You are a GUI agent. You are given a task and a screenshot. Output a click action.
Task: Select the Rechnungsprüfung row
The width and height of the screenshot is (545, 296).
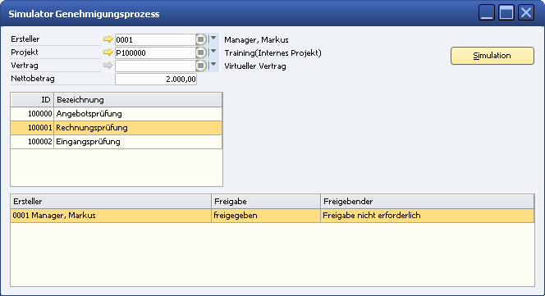tap(117, 128)
